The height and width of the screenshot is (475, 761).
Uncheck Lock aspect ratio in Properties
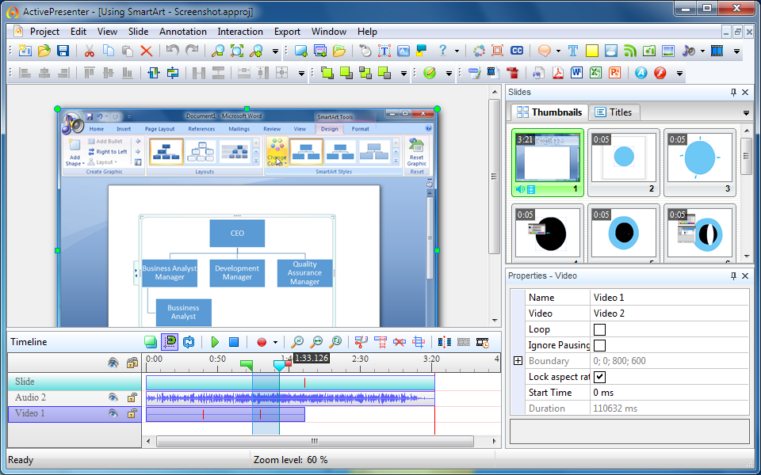coord(600,377)
